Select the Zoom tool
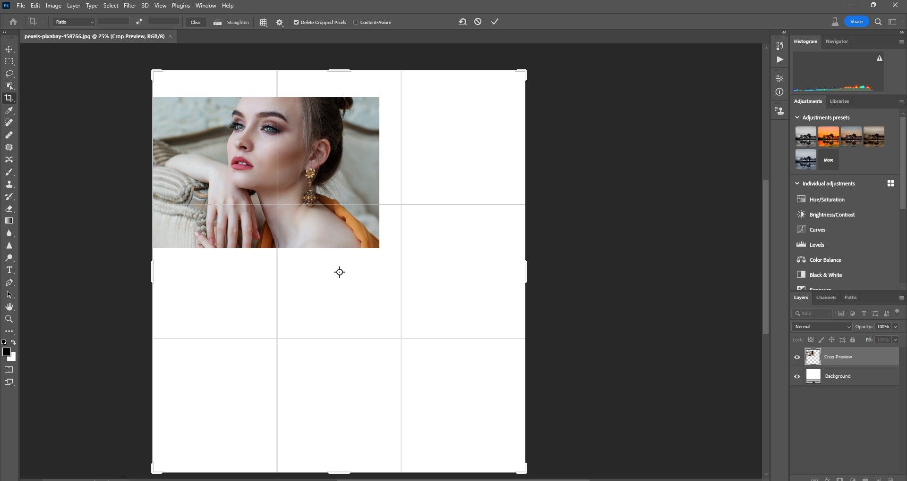907x481 pixels. 9,319
